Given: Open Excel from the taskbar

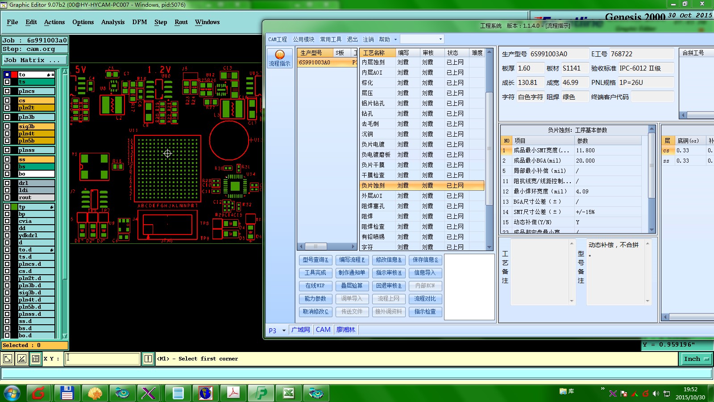Looking at the screenshot, I should click(289, 393).
